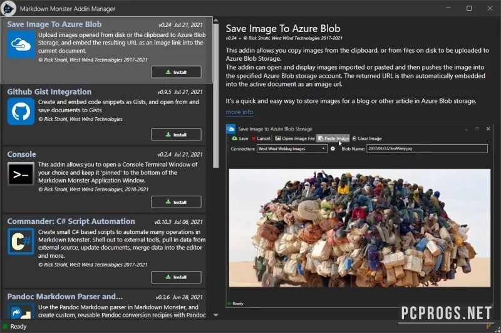Click the resize grip in the status bar corner

tap(497, 329)
